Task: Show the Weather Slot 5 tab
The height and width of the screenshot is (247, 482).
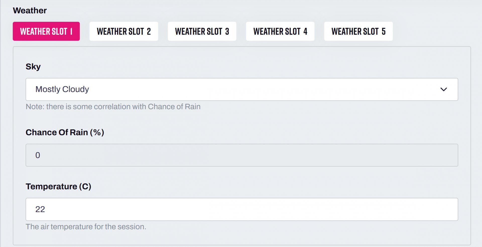Action: [x=358, y=31]
